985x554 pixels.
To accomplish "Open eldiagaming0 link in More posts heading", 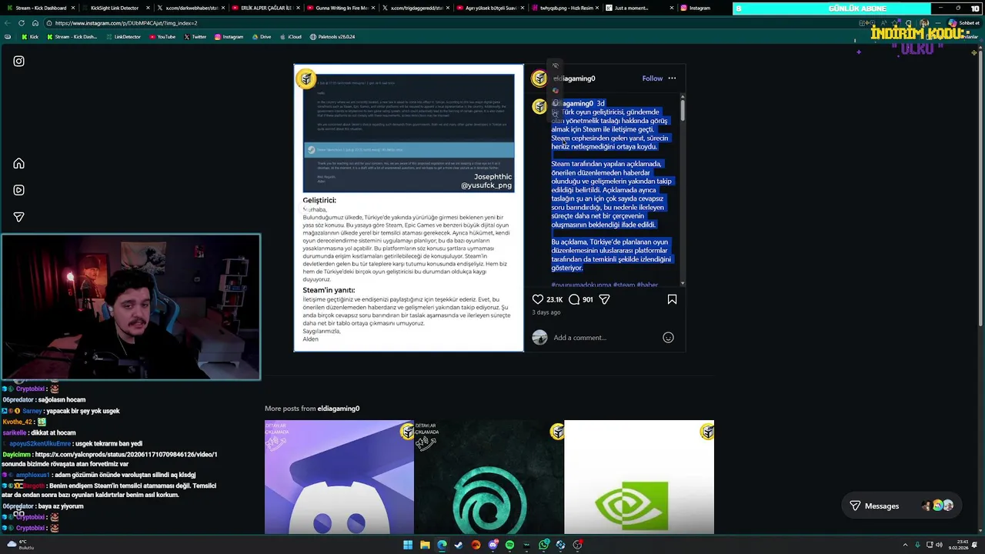I will point(338,409).
